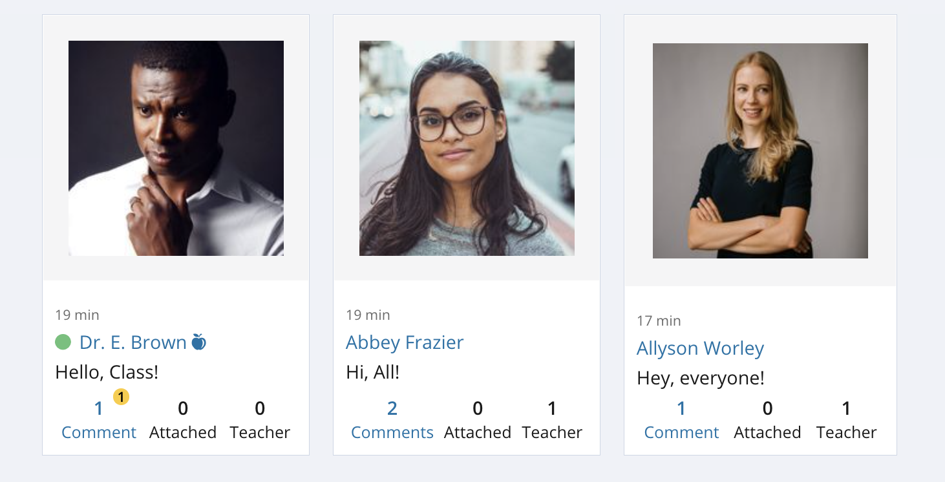
Task: Click Teacher count on Abbey Frazier's card
Action: pos(552,421)
